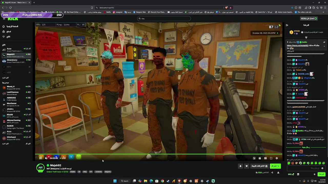The width and height of the screenshot is (328, 184).
Task: Click the green video progress bar
Action: click(159, 154)
